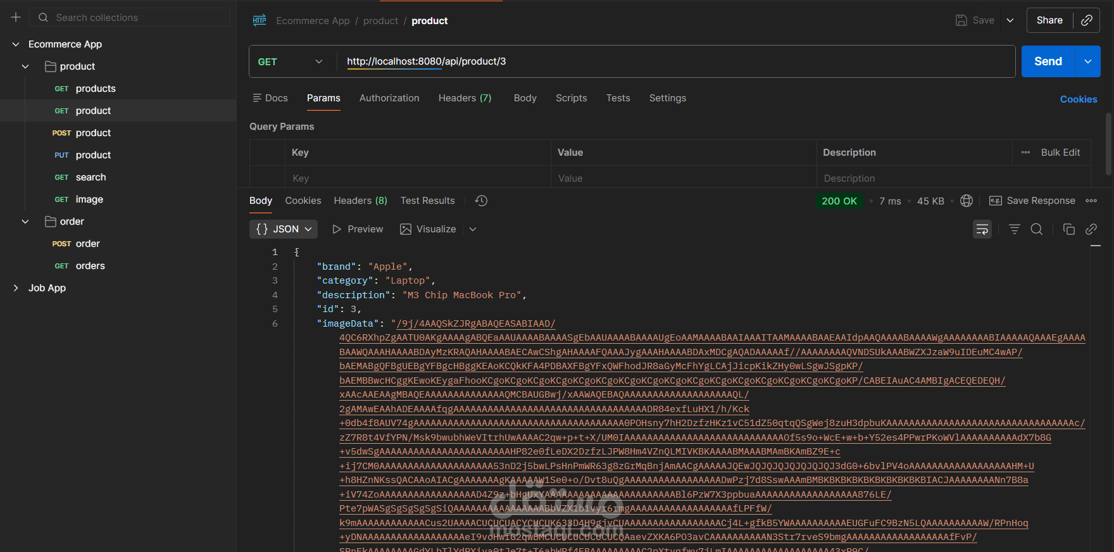Click in the Search collections field
Viewport: 1114px width, 552px height.
coord(130,18)
